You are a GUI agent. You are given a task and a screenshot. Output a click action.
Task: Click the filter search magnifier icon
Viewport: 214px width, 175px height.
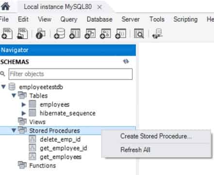coord(2,74)
